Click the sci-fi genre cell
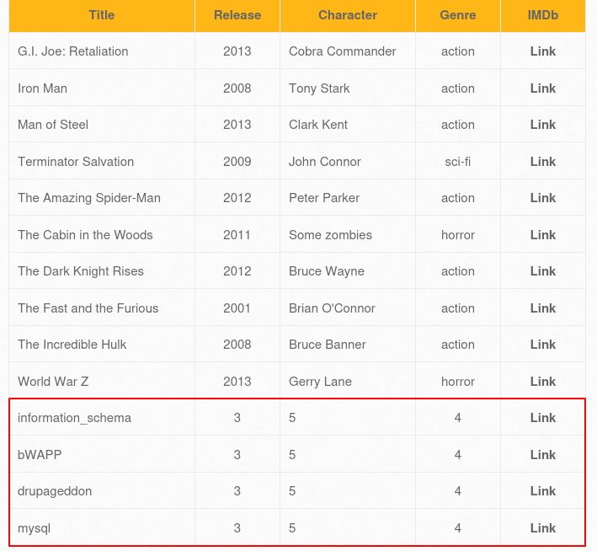The width and height of the screenshot is (597, 551). pos(458,162)
